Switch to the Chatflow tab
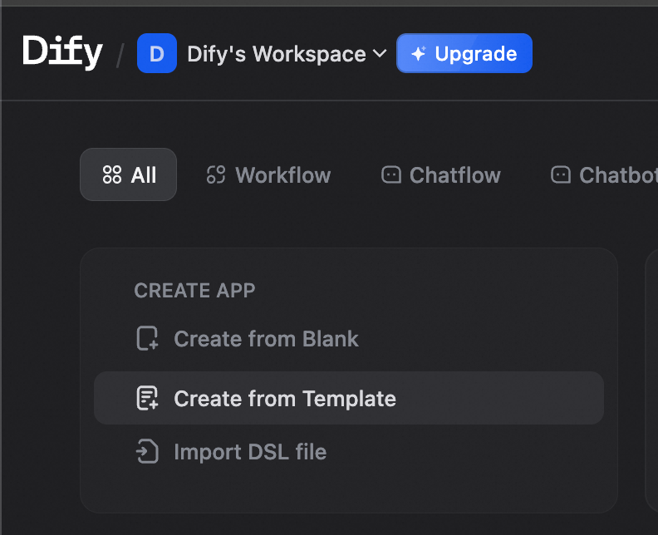This screenshot has width=658, height=535. 441,174
